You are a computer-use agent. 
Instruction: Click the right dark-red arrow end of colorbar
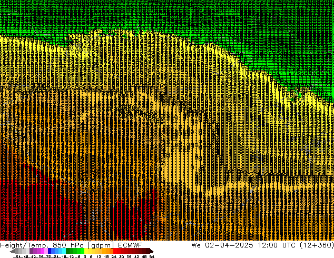coord(152,251)
